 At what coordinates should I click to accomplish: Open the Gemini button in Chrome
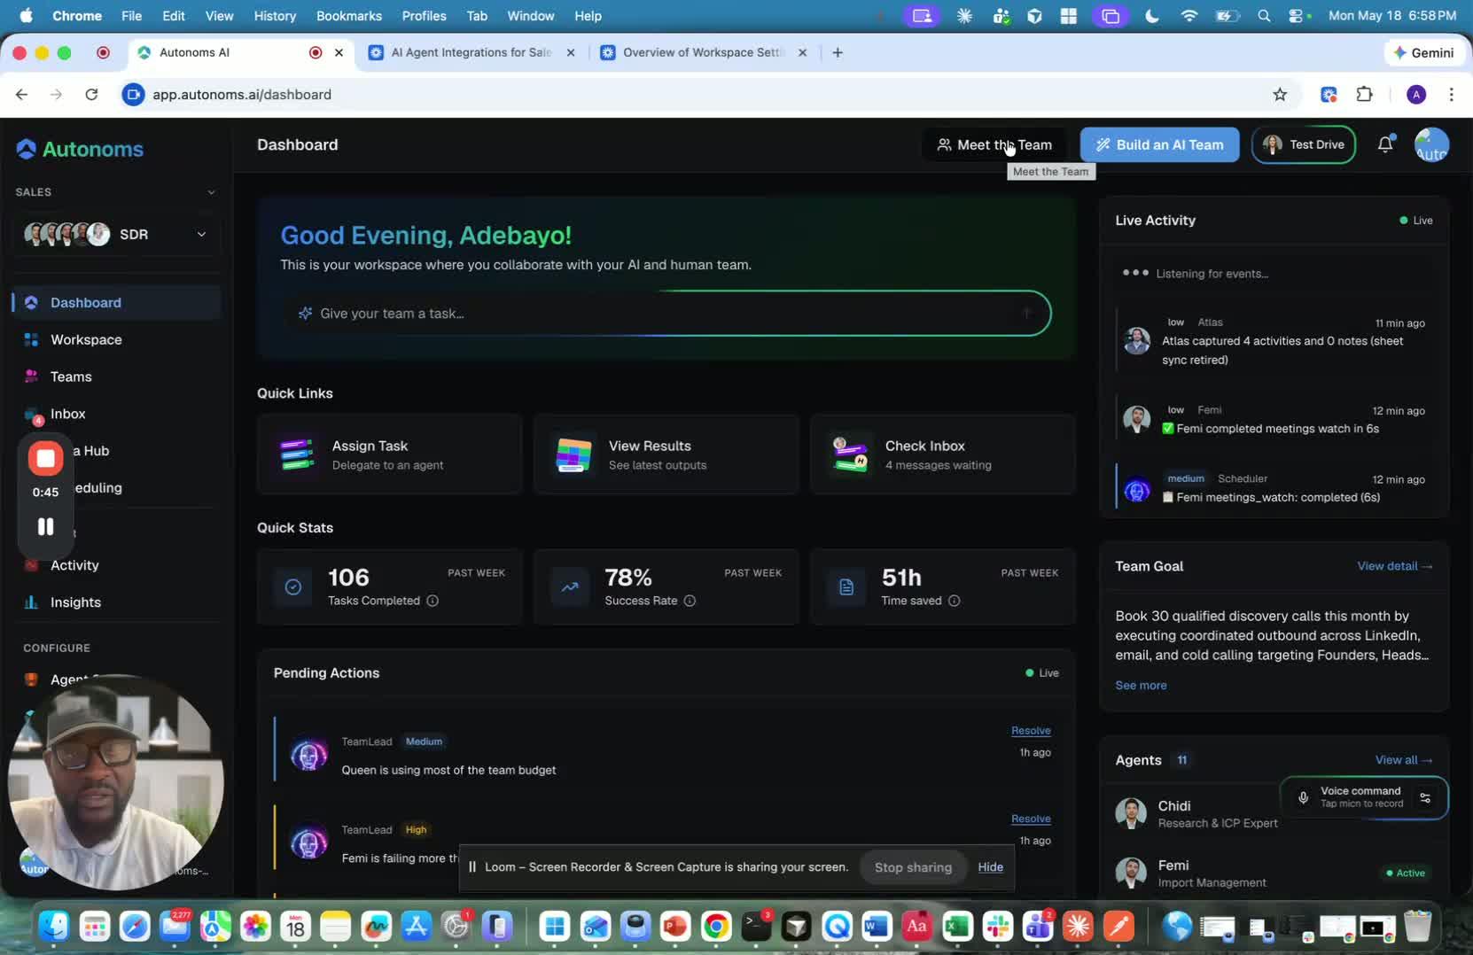pos(1423,52)
